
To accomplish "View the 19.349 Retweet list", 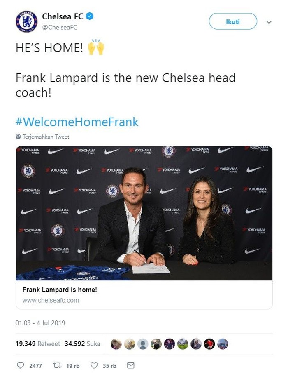I will pyautogui.click(x=38, y=344).
